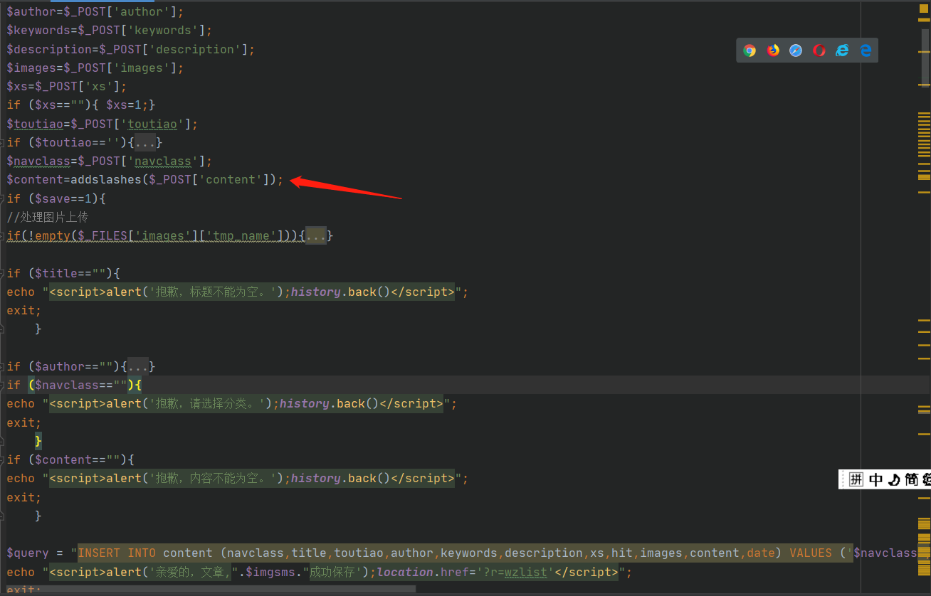Collapse the if ($save==1) block

click(3, 198)
